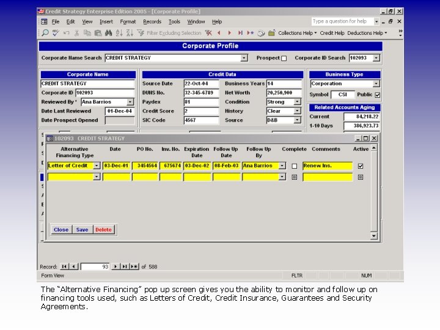Click the Symbol field showing CSI
Screen dimensions: 440x330
coord(343,95)
